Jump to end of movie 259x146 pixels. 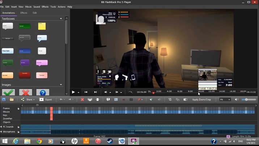(x=95, y=92)
